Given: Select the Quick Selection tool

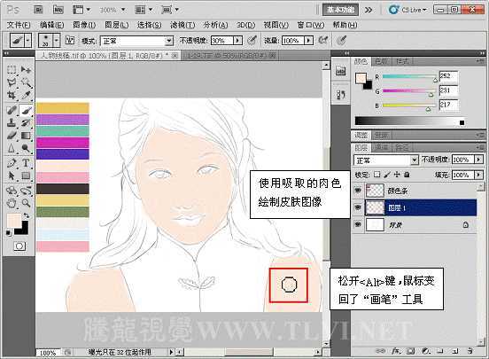Looking at the screenshot, I should click(x=26, y=82).
